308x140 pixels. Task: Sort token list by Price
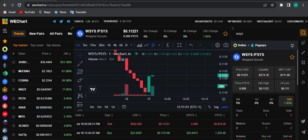pyautogui.click(x=47, y=54)
